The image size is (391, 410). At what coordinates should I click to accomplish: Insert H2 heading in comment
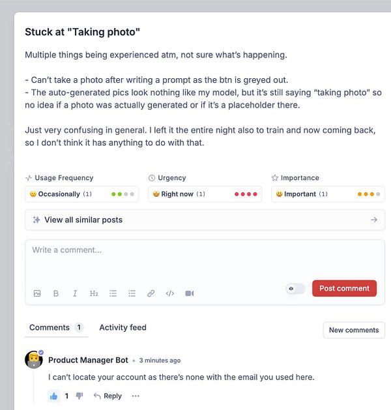(x=94, y=293)
